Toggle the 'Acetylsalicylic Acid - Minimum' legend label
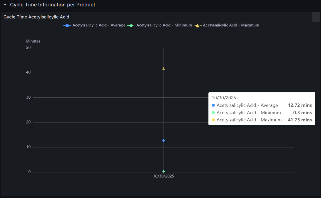The image size is (321, 198). click(164, 25)
